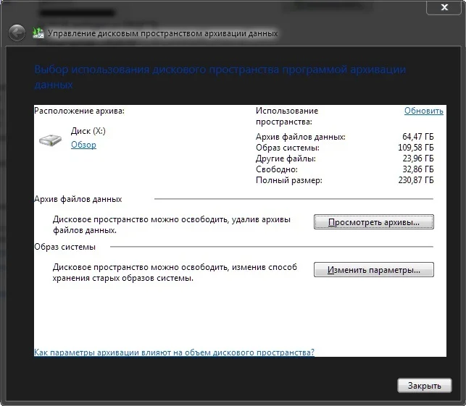The width and height of the screenshot is (466, 406).
Task: Click the back arrow button
Action: [x=17, y=33]
